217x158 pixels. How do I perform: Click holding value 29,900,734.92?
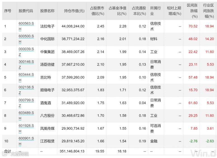(x=73, y=128)
